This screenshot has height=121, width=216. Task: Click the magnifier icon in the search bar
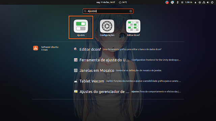85,11
